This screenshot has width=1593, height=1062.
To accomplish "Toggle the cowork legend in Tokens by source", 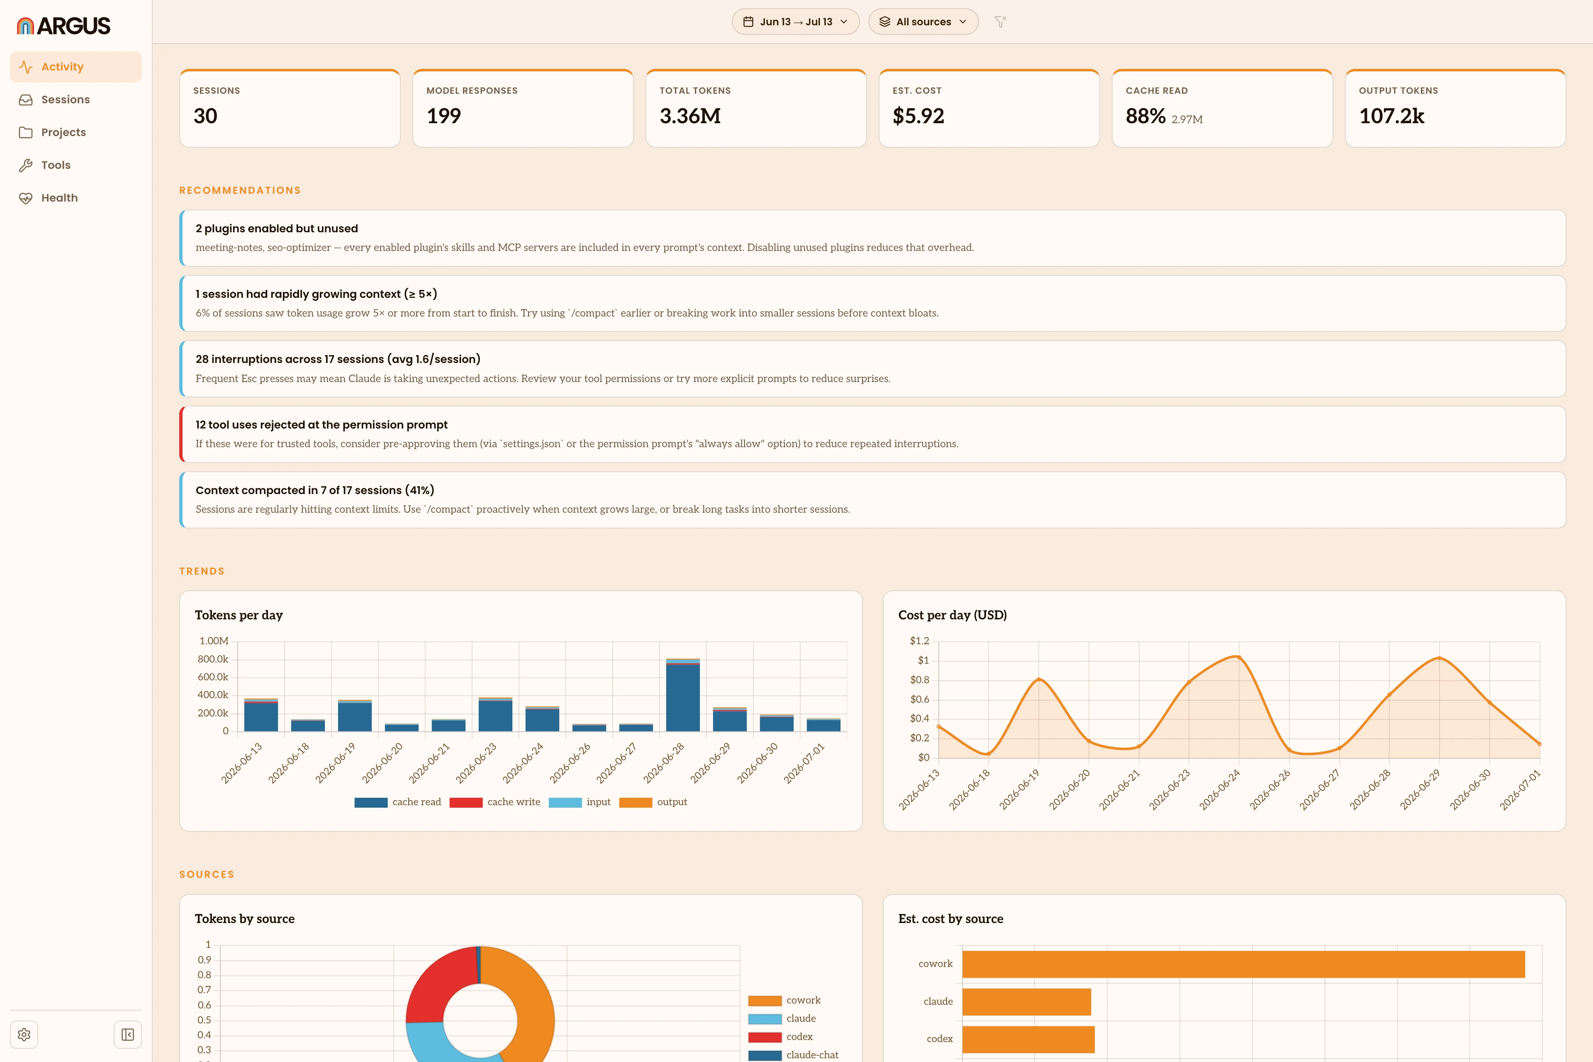I will 784,1000.
